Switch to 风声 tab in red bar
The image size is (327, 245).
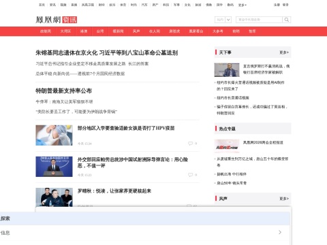(x=136, y=31)
